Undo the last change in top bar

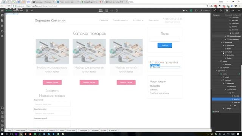(184, 11)
